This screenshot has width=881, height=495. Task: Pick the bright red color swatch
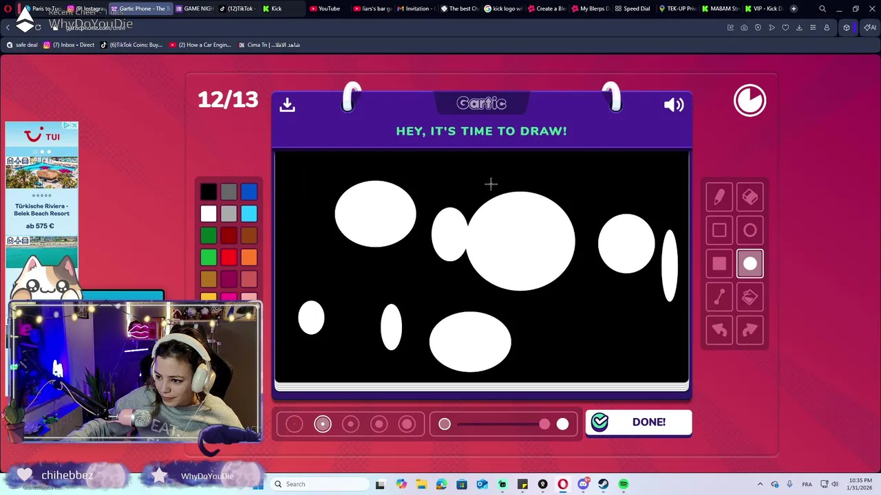pyautogui.click(x=229, y=257)
